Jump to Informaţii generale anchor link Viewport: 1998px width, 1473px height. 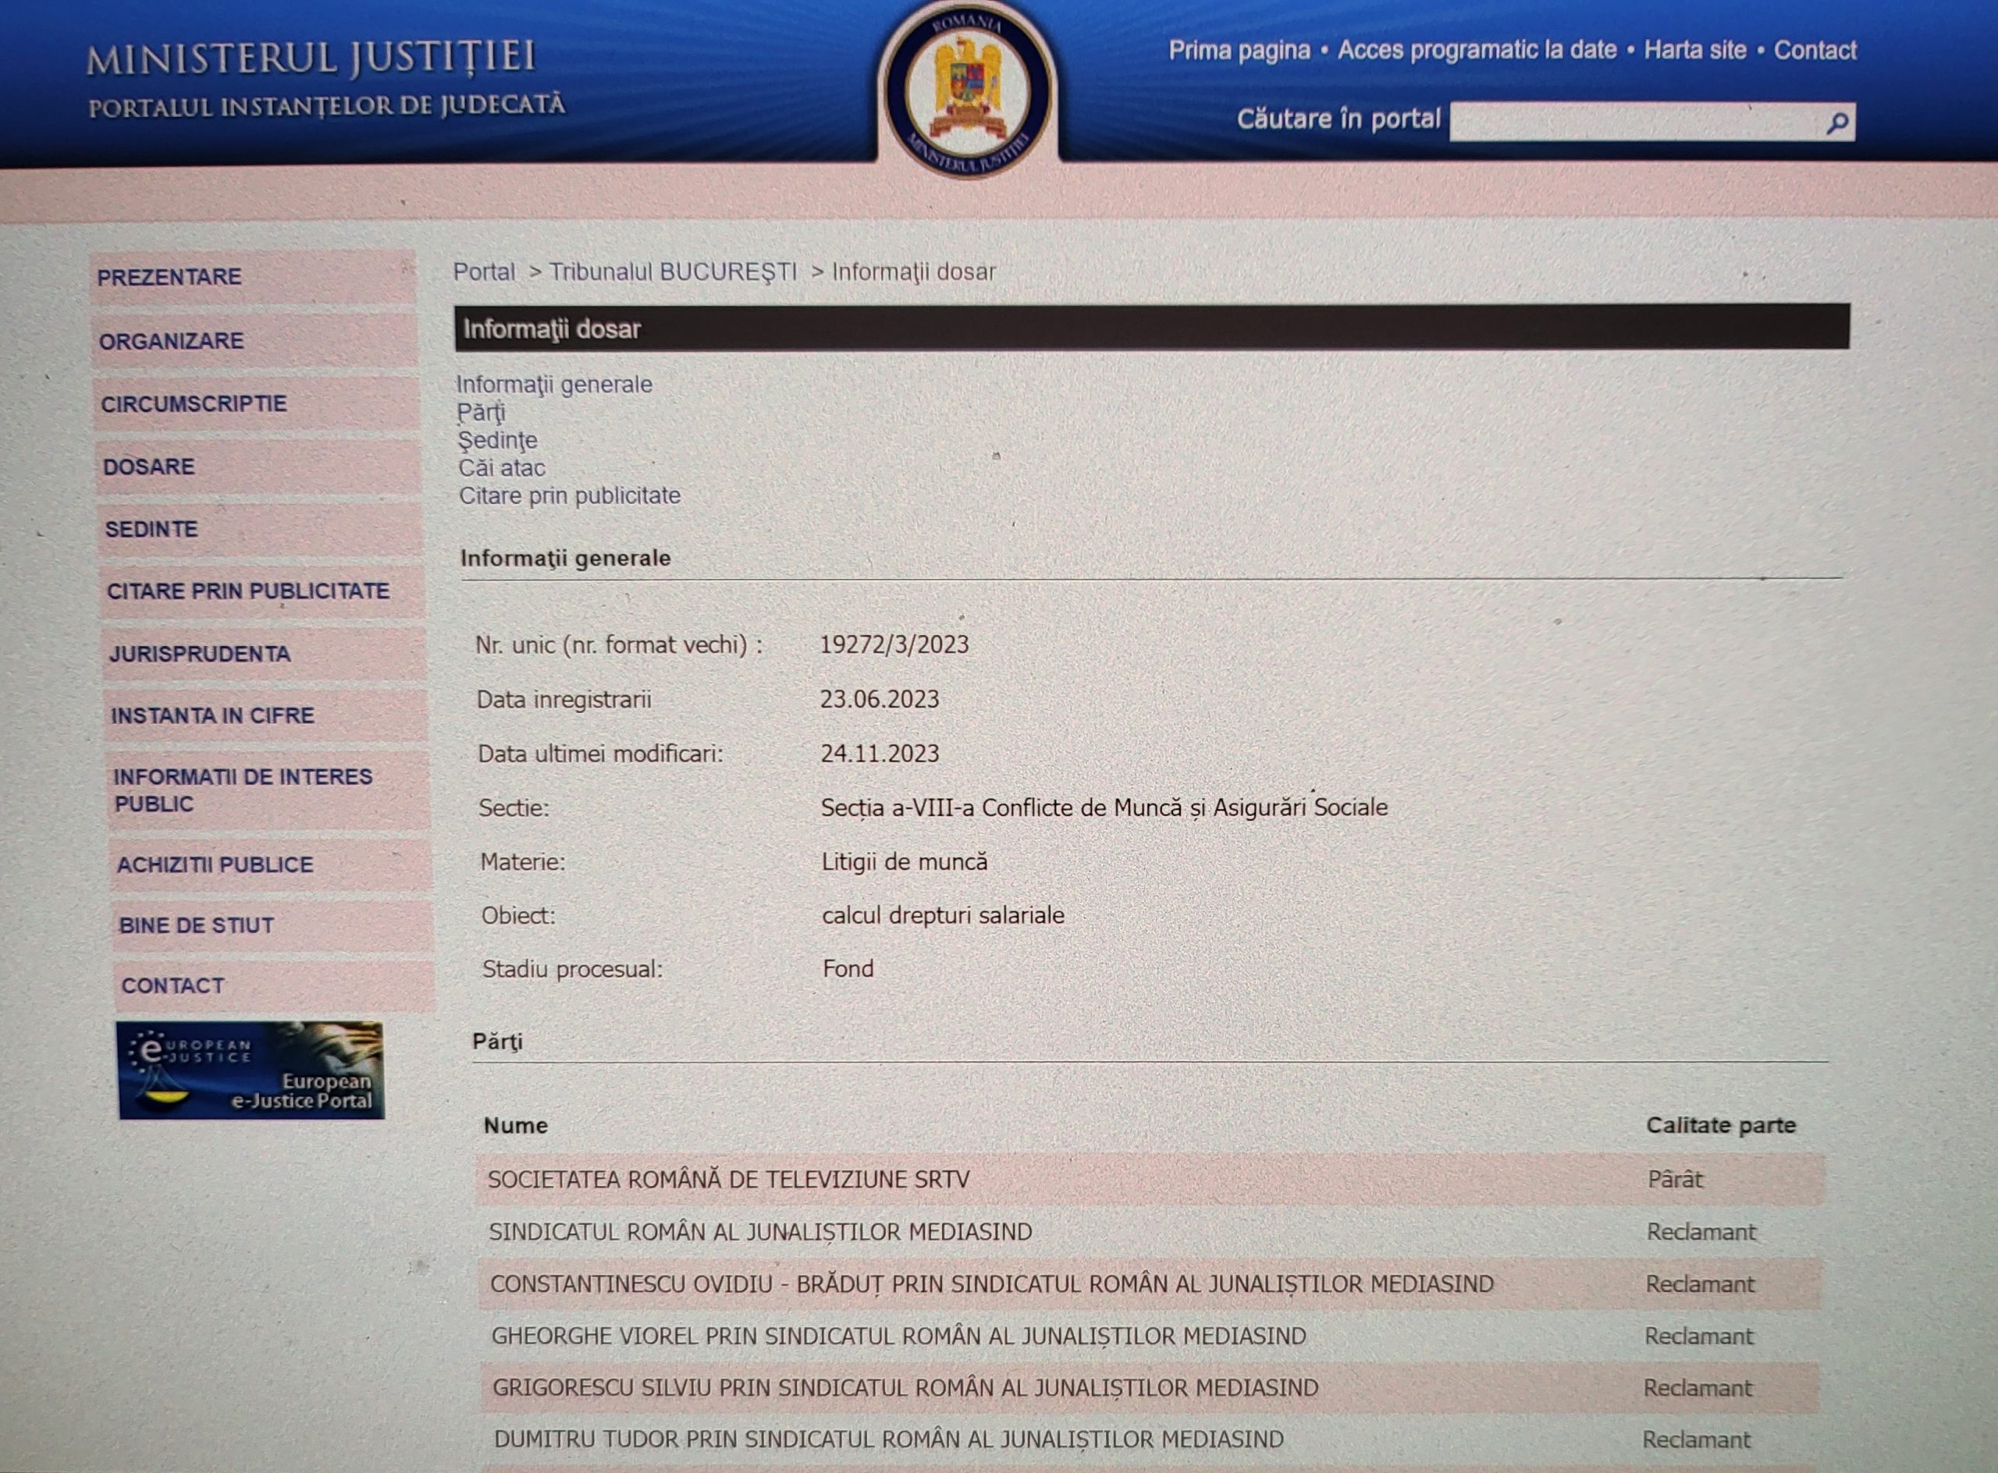[554, 385]
